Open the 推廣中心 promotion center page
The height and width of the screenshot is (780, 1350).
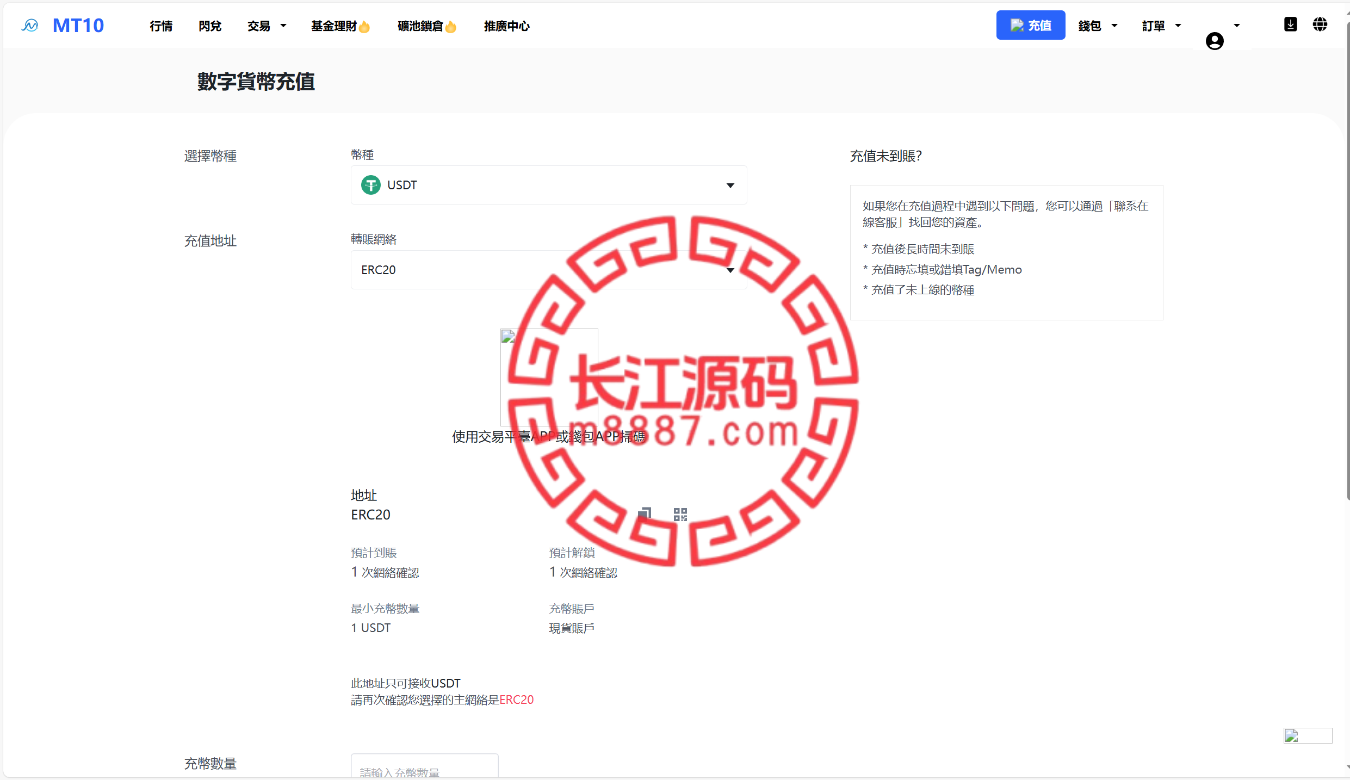coord(507,26)
